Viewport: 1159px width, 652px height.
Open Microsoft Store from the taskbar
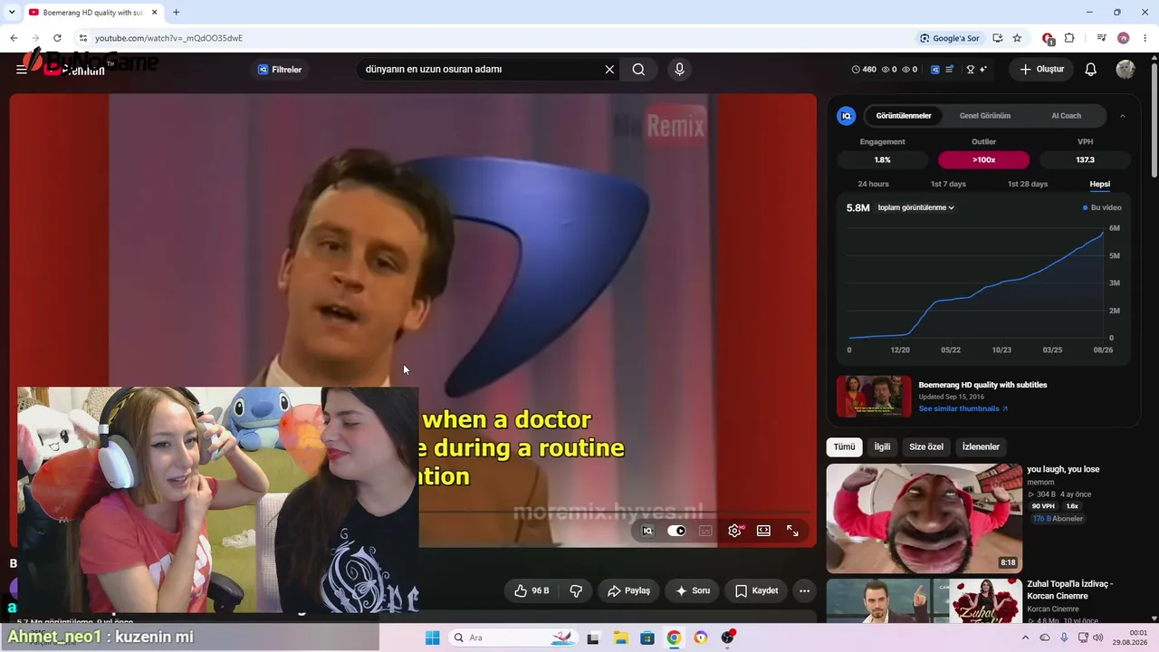[x=647, y=638]
